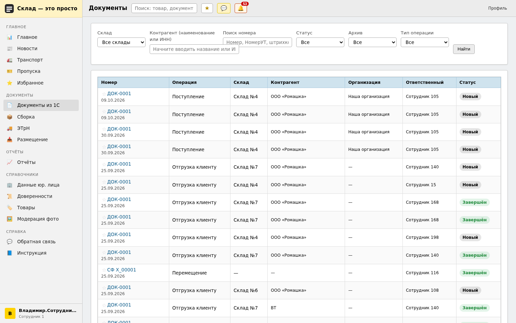Toggle favorite star for document СФ Х_00001
516x323 pixels.
(x=104, y=270)
